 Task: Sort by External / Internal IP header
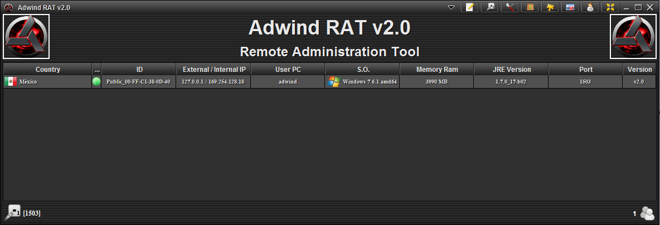[214, 70]
